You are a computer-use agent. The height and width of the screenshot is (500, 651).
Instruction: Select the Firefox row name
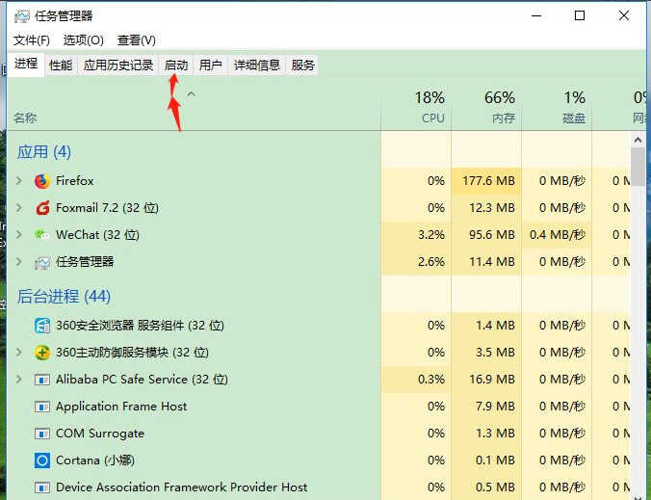75,181
